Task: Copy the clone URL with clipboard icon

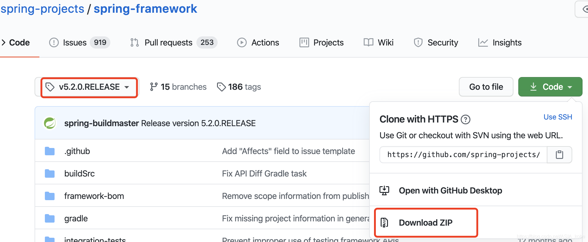Action: (x=560, y=155)
